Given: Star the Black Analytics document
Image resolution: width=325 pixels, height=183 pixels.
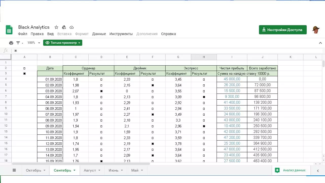Looking at the screenshot, I should (56, 27).
